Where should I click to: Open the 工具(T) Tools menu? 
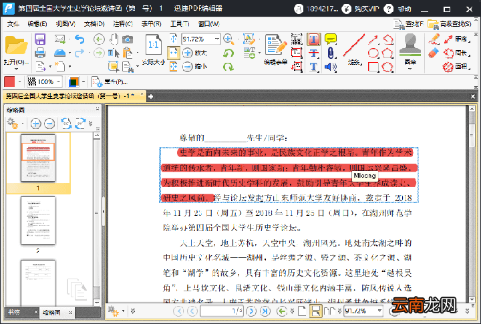click(180, 23)
